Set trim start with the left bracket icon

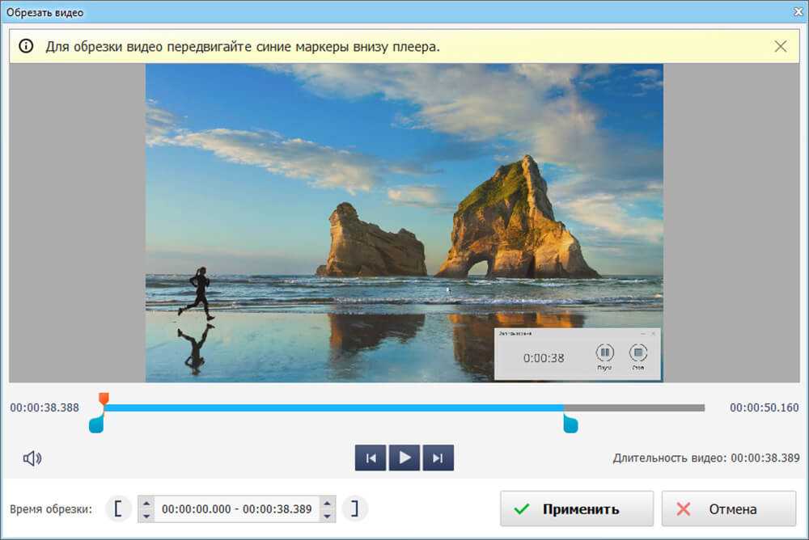(118, 509)
